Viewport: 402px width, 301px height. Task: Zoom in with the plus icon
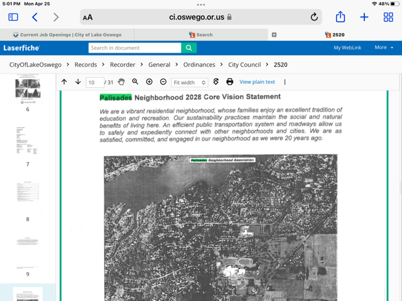149,82
